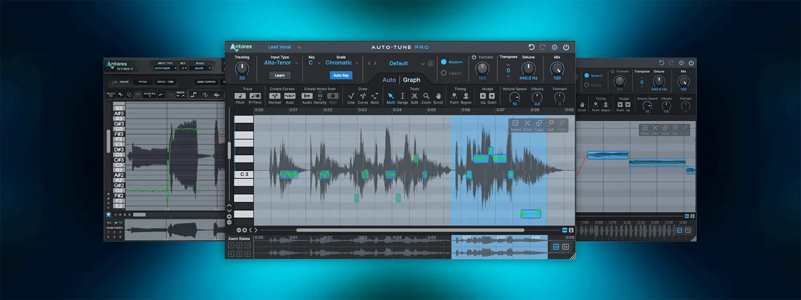Image resolution: width=801 pixels, height=300 pixels.
Task: Switch to the Graph tab
Action: [411, 80]
